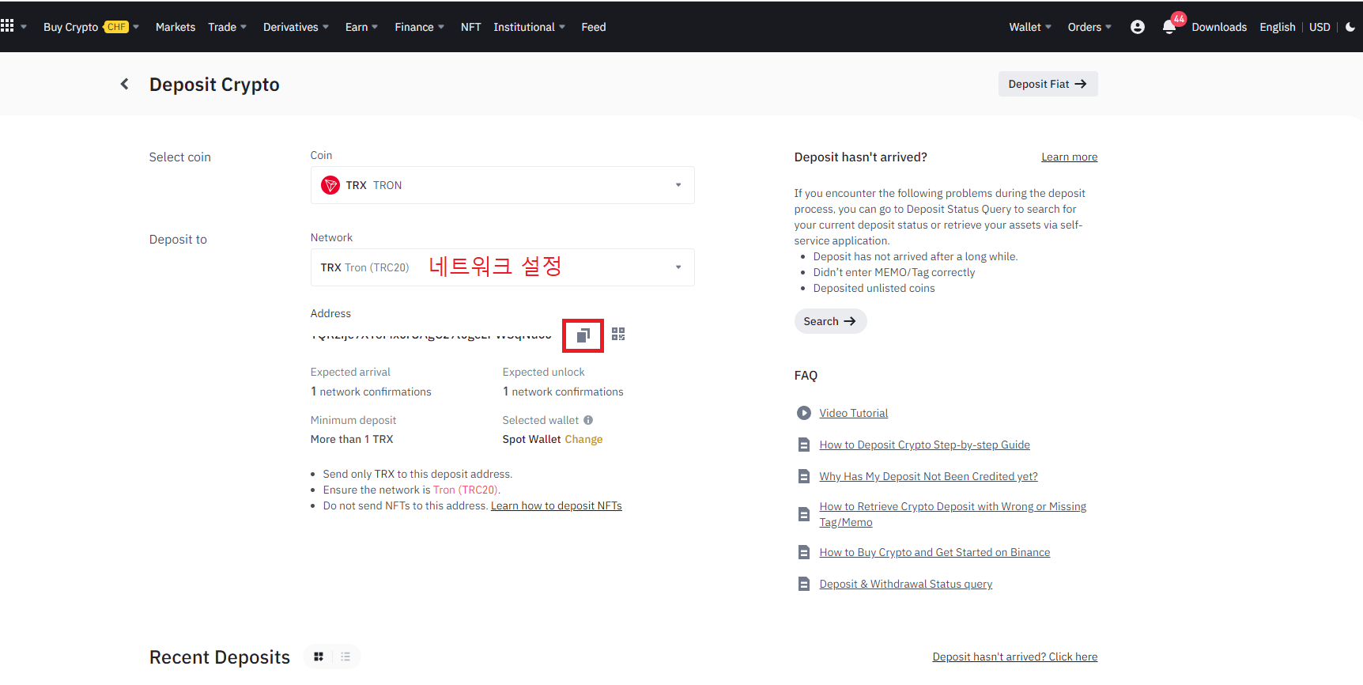Viewport: 1363px width, 685px height.
Task: Open the Orders dropdown
Action: click(x=1089, y=27)
